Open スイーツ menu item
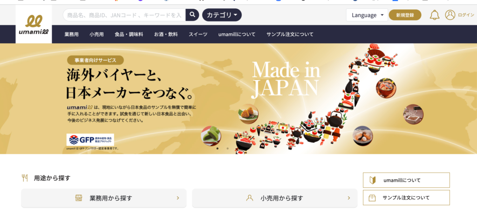The height and width of the screenshot is (213, 477). point(198,34)
